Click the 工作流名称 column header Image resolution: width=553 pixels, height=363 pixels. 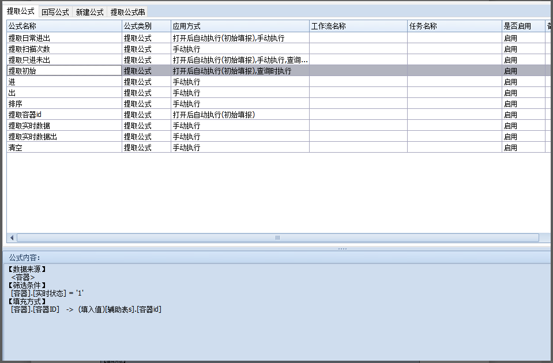pyautogui.click(x=358, y=26)
